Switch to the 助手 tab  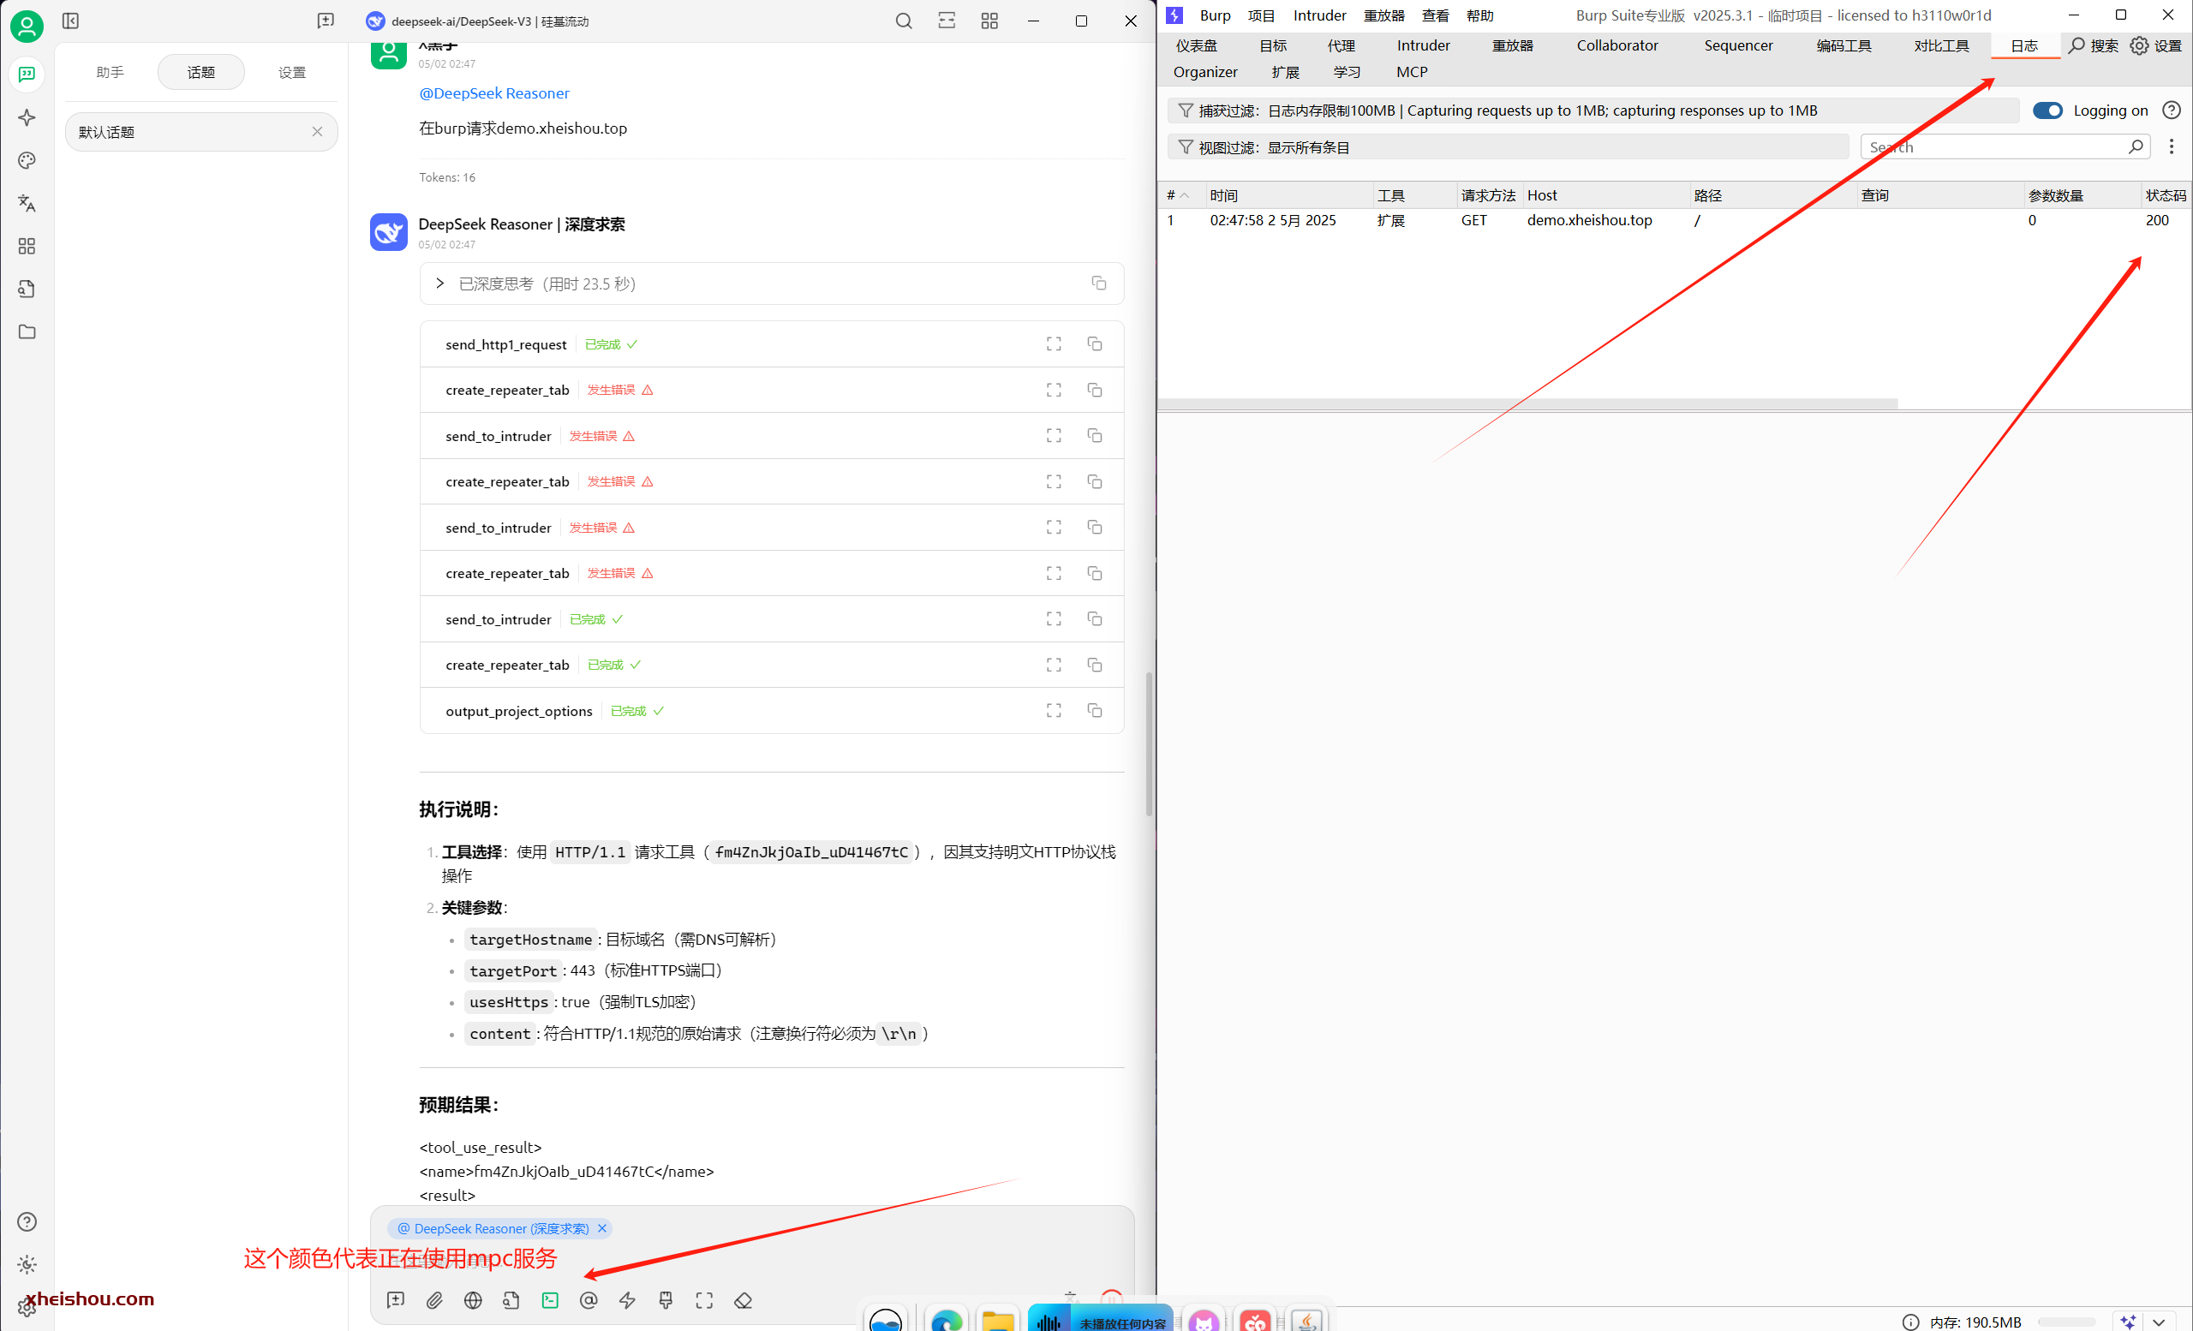[111, 72]
